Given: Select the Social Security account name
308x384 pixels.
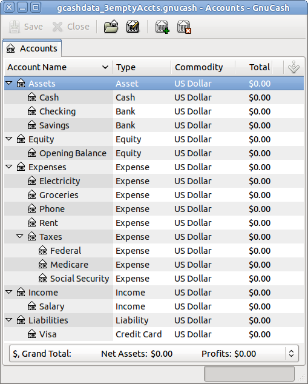Looking at the screenshot, I should 79,279.
